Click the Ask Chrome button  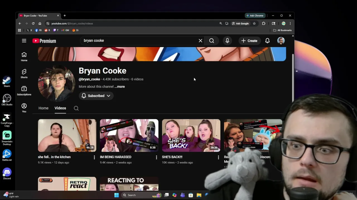click(x=255, y=16)
